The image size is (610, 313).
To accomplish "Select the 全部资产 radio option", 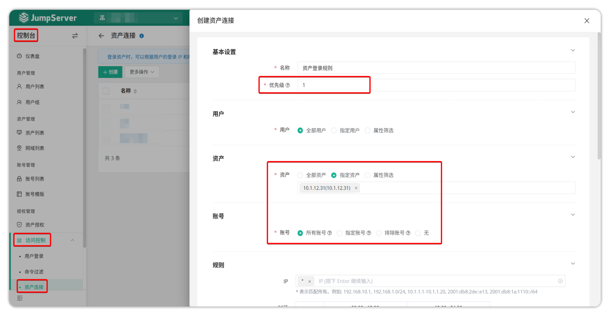I will (x=300, y=175).
